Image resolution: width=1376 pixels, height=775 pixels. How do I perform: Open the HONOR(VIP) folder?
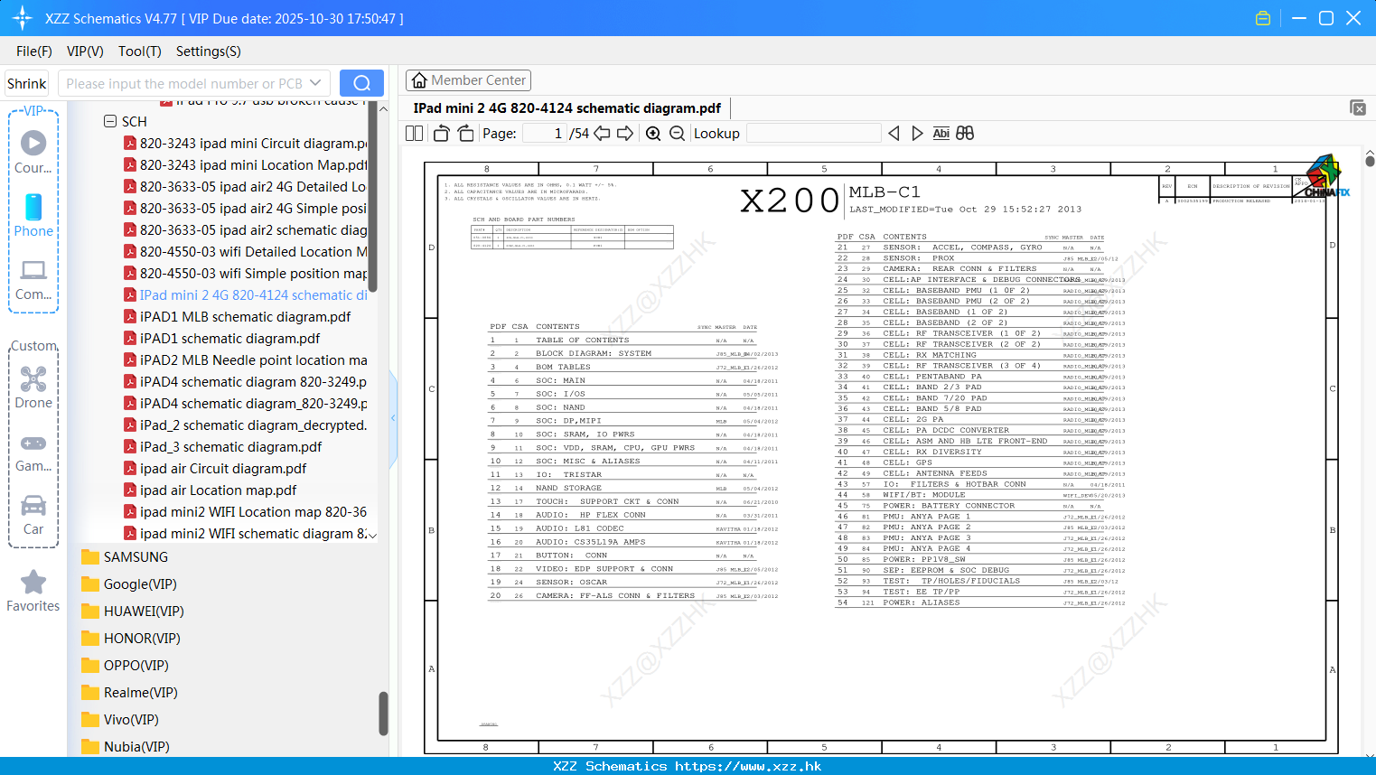pos(131,639)
